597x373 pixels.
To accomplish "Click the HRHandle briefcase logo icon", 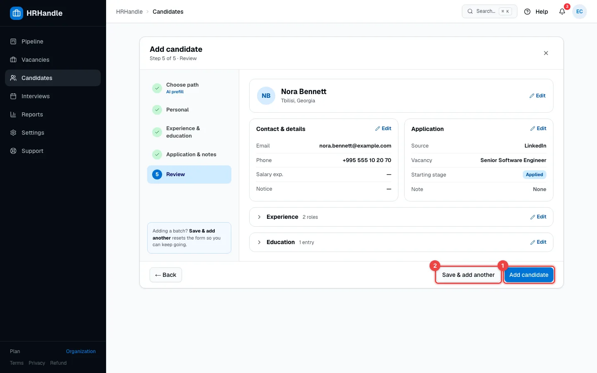I will [x=17, y=13].
